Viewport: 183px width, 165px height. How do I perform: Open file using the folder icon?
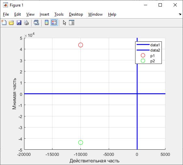point(11,22)
